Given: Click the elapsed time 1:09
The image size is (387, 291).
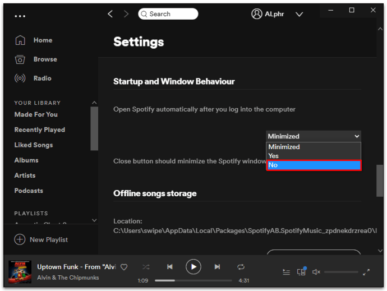Looking at the screenshot, I should pos(142,281).
